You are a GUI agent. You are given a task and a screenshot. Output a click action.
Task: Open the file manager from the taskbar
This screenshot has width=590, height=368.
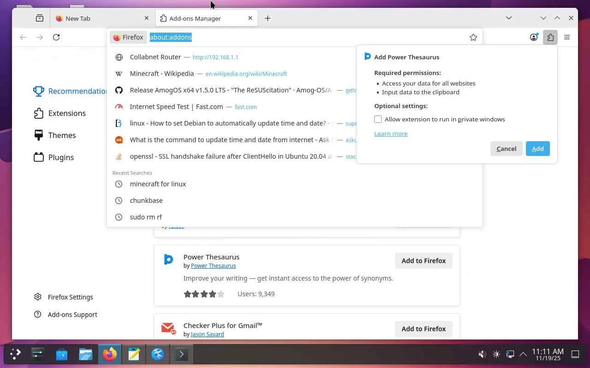coord(86,354)
